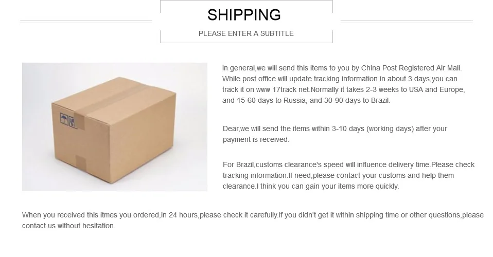This screenshot has height=257, width=493.
Task: Click the fragile symbols on the box
Action: [x=68, y=120]
